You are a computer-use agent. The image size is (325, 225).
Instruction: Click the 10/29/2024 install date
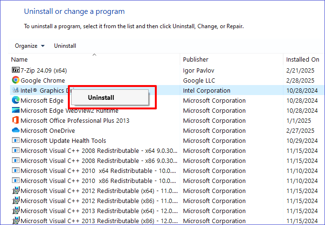coord(302,140)
